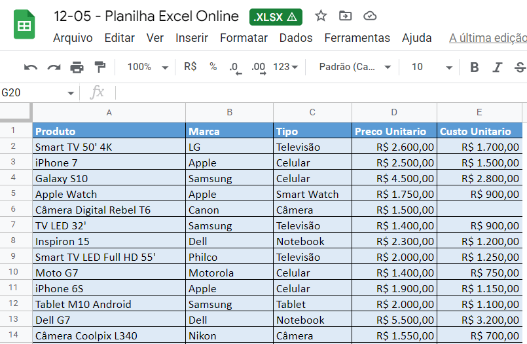The width and height of the screenshot is (527, 344).
Task: Open the Editar menu
Action: pos(119,38)
